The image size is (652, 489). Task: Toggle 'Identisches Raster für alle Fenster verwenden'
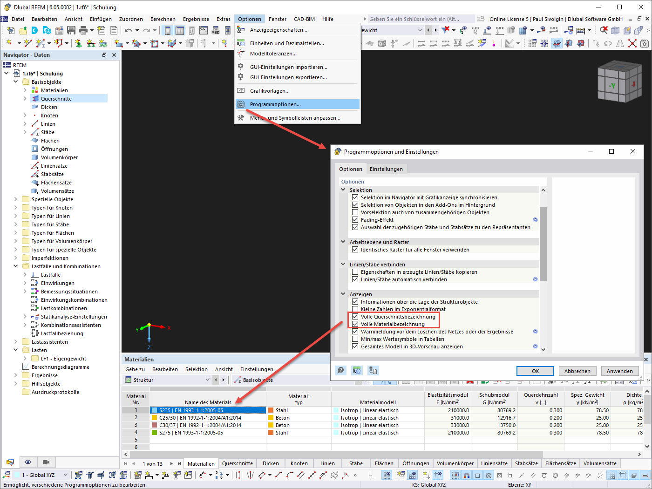tap(355, 250)
